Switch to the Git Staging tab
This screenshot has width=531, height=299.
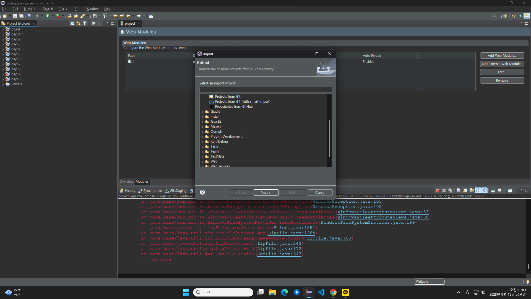176,191
